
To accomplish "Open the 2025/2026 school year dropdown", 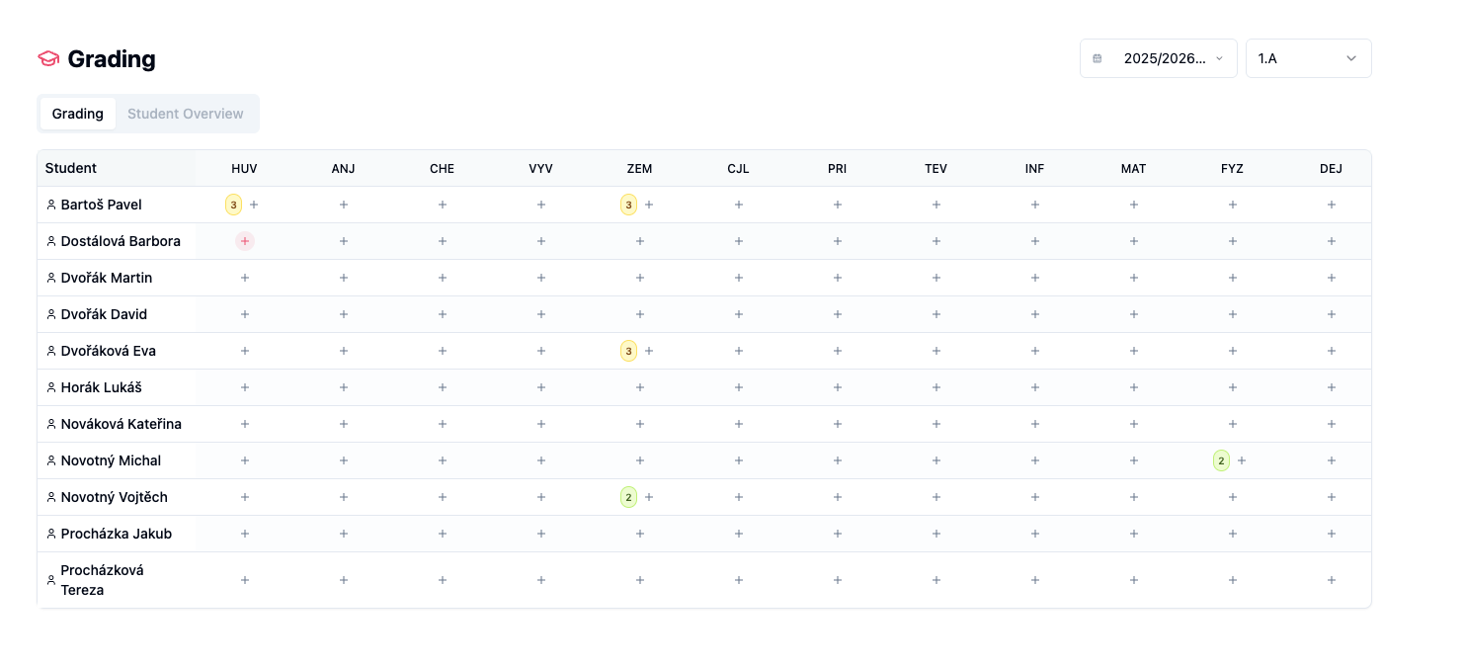I will click(1159, 58).
